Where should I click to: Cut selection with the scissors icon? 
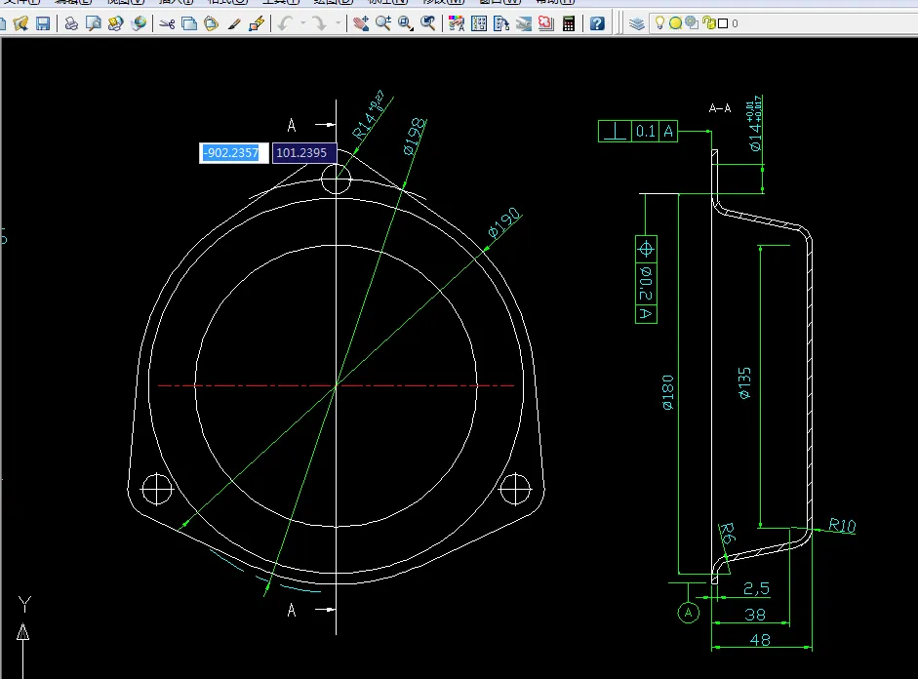tap(168, 23)
